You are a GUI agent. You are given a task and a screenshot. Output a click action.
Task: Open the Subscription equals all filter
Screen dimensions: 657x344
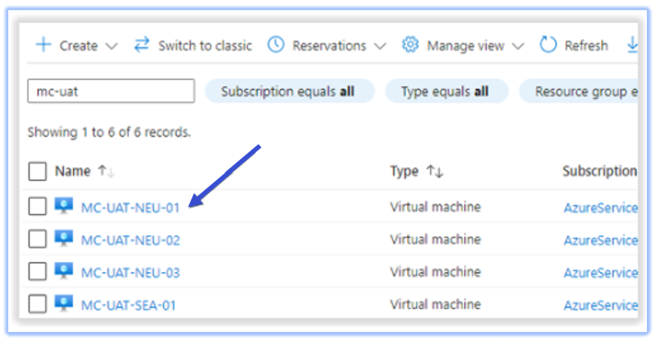[x=289, y=92]
